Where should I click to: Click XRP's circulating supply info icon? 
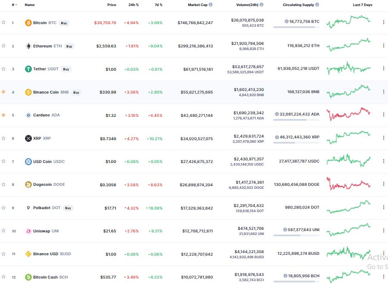click(x=277, y=137)
